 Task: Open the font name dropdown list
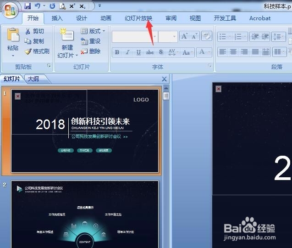(x=154, y=36)
